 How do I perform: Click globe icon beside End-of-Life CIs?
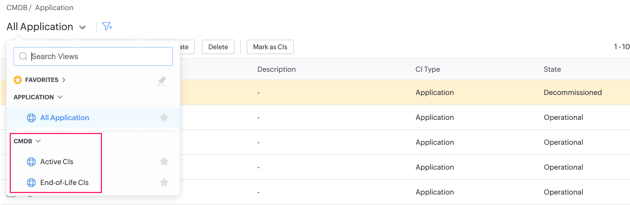31,183
